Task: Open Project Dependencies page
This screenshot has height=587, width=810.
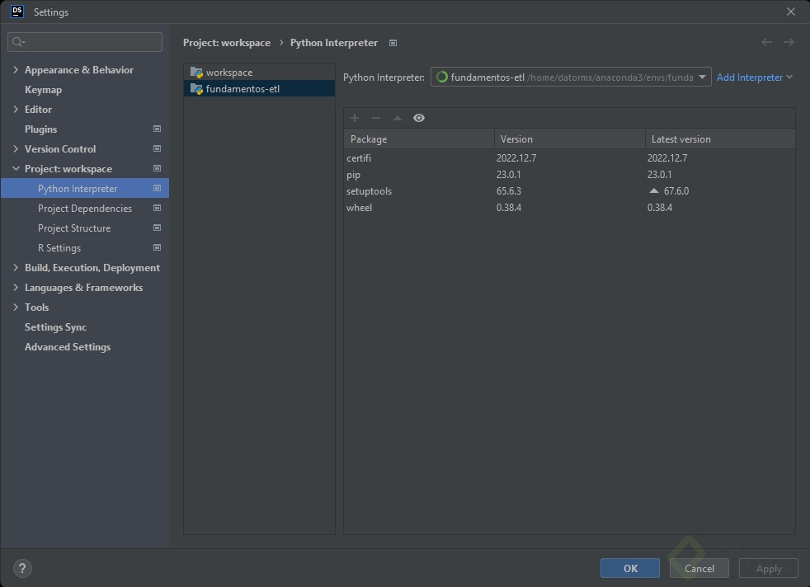Action: click(x=85, y=208)
